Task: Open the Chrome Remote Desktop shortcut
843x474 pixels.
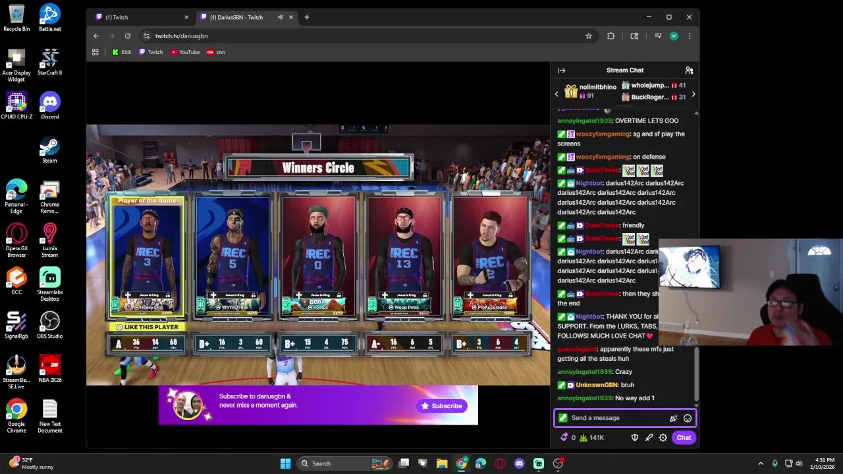Action: [49, 197]
